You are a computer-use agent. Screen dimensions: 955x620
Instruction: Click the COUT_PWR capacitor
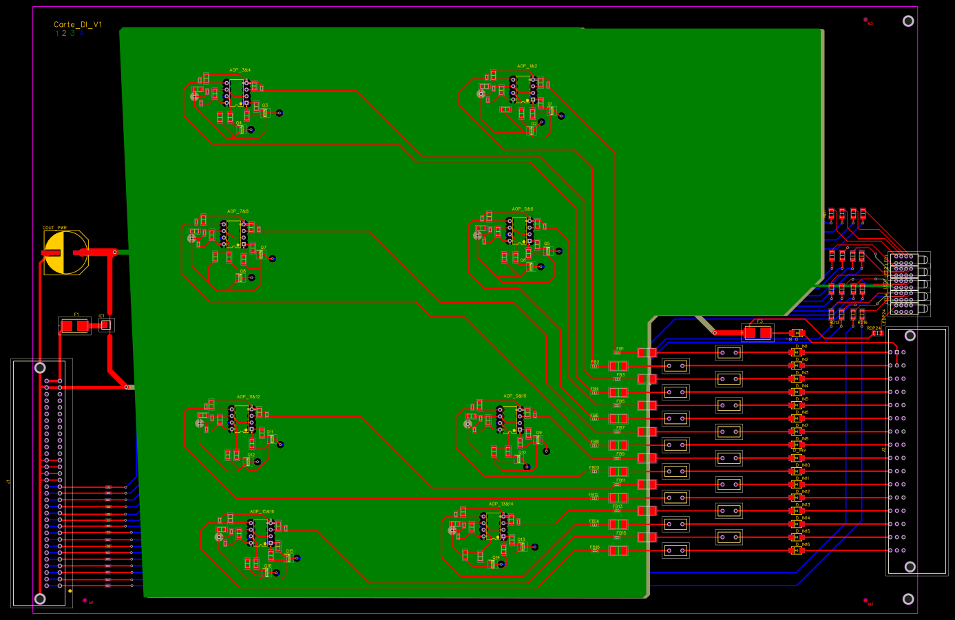66,251
